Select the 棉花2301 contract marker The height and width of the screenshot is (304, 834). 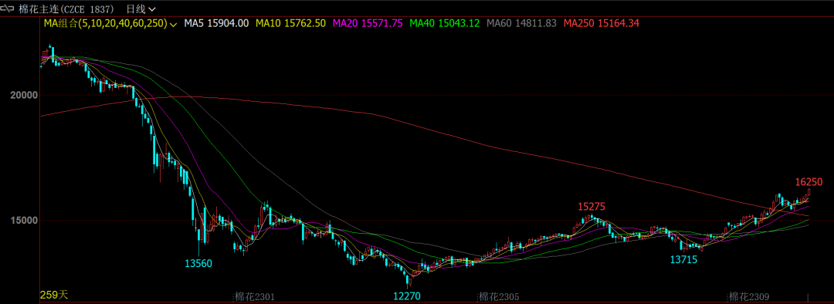tap(255, 296)
